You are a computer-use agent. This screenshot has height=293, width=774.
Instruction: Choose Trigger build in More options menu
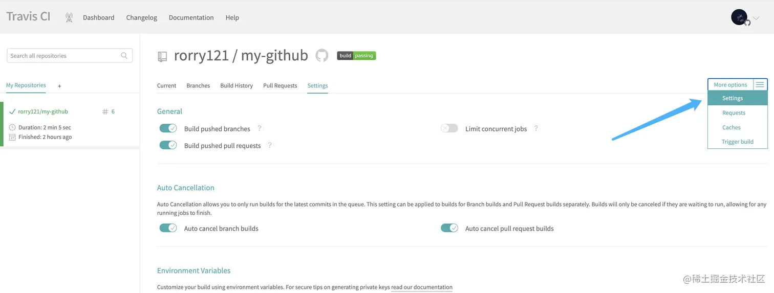click(x=738, y=142)
